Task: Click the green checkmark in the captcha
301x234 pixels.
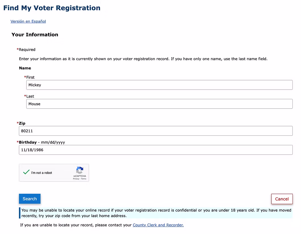Action: (x=26, y=172)
